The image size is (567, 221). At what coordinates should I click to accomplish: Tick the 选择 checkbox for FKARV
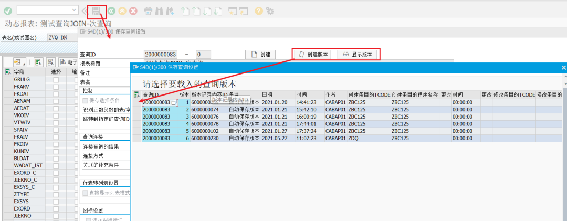click(x=56, y=87)
